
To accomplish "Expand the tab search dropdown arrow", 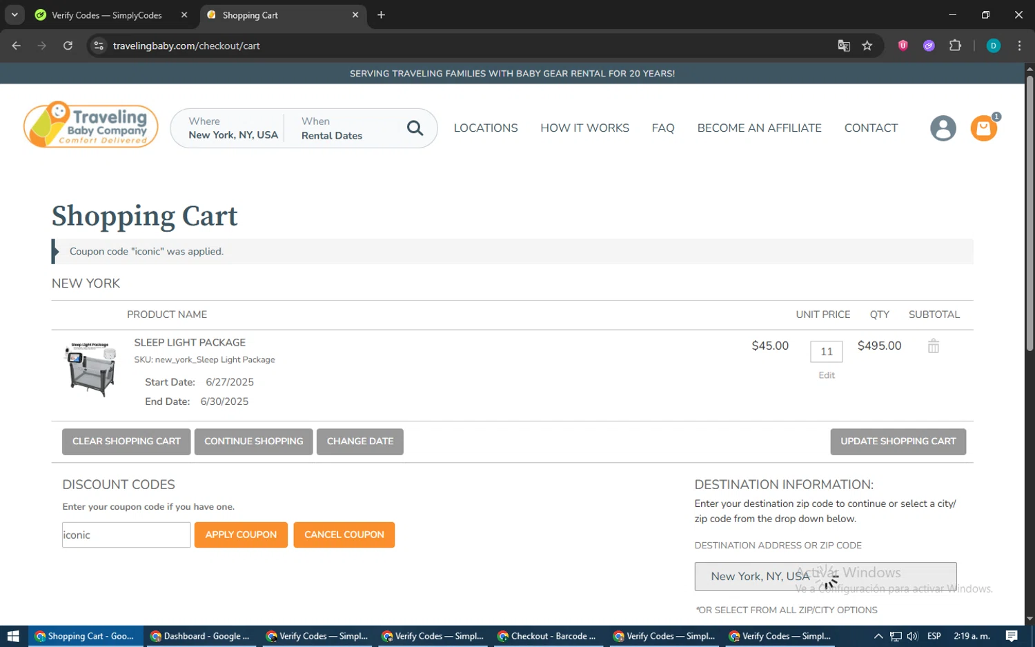I will tap(14, 14).
